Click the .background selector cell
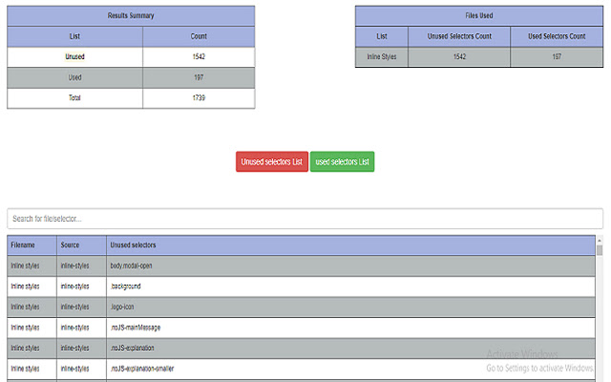 [350, 286]
